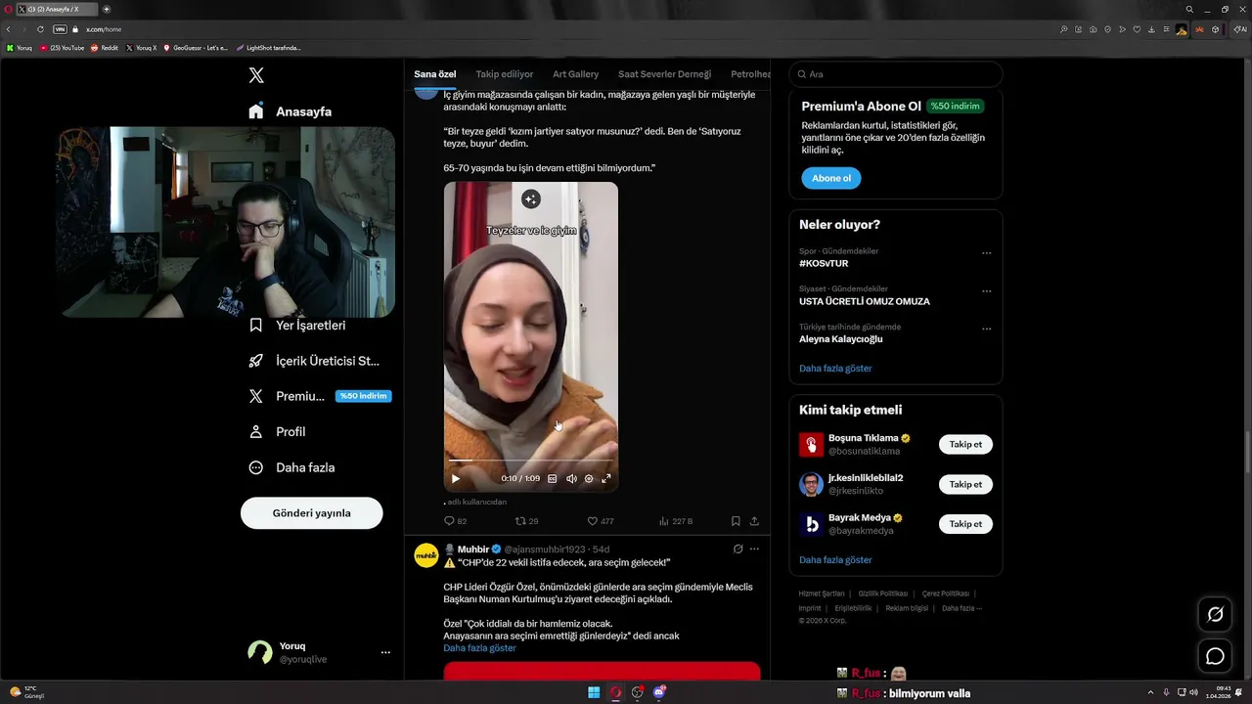Open Windows Start menu
1252x704 pixels.
[594, 692]
